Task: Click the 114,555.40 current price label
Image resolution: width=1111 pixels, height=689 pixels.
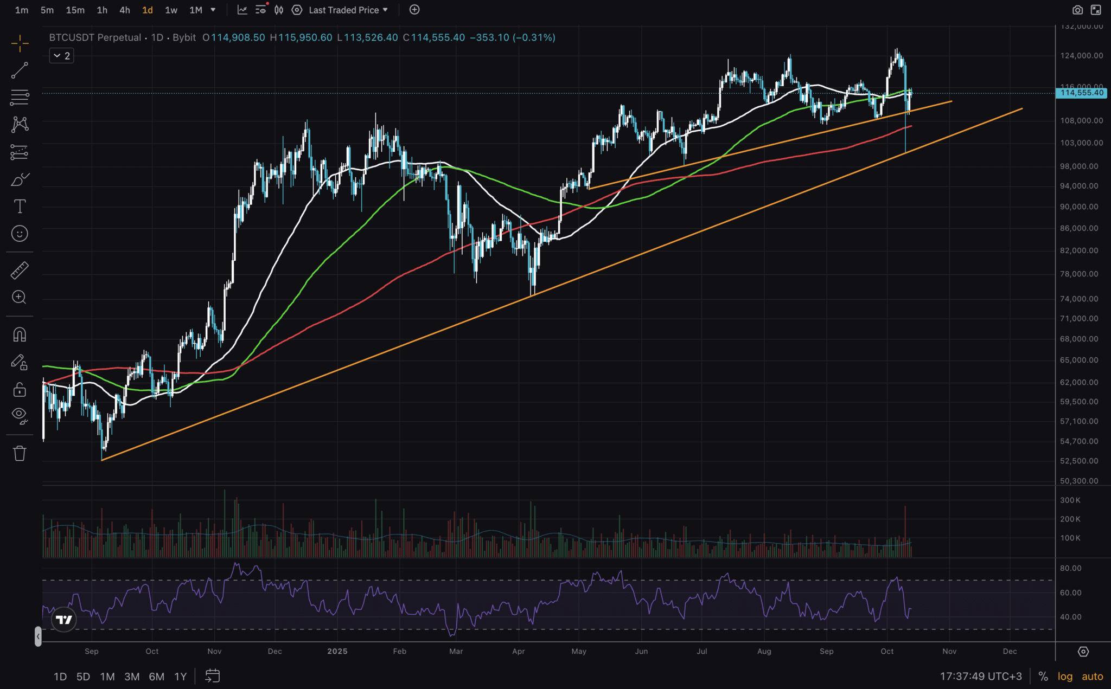Action: point(1082,93)
